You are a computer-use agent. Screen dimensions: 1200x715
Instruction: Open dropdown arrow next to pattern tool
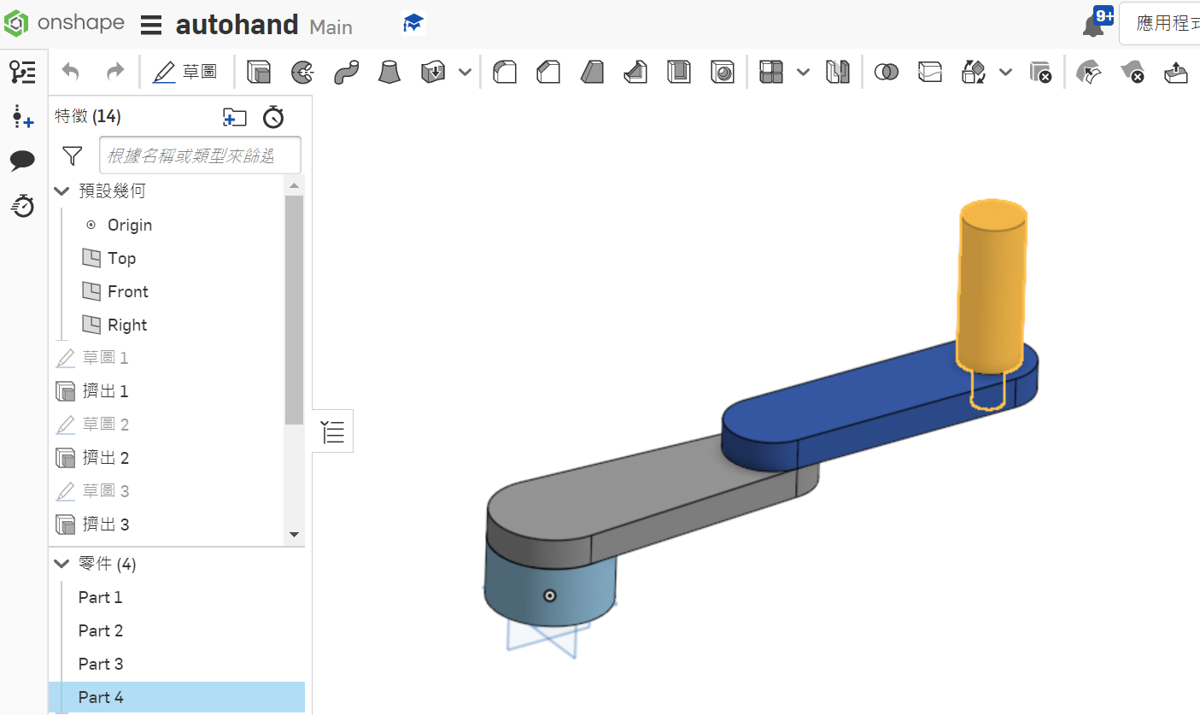tap(803, 73)
